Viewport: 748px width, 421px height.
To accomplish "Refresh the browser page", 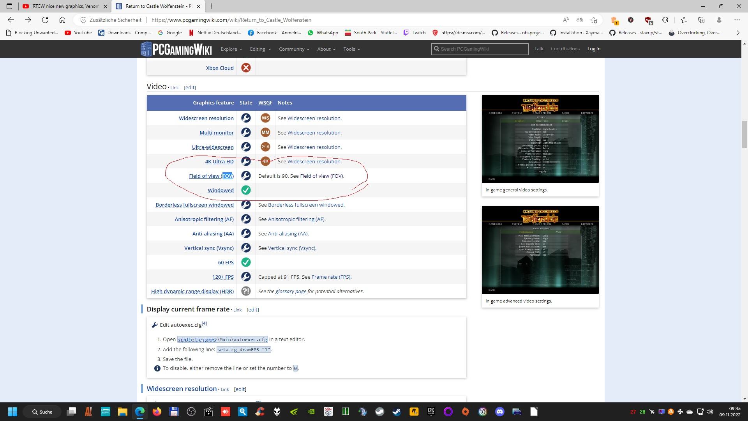I will 45,20.
